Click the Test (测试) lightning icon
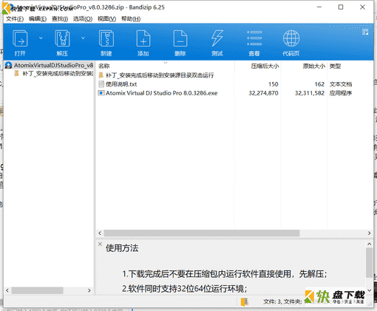 217,38
